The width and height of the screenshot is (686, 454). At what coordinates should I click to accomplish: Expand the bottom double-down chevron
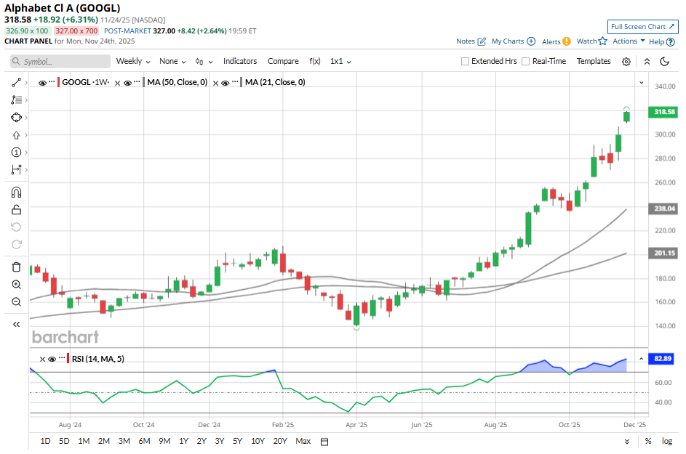(627, 442)
